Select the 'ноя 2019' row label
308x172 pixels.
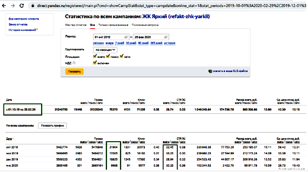[x=12, y=154]
